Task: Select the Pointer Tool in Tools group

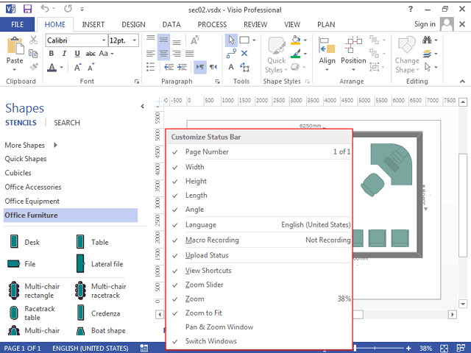Action: [231, 40]
